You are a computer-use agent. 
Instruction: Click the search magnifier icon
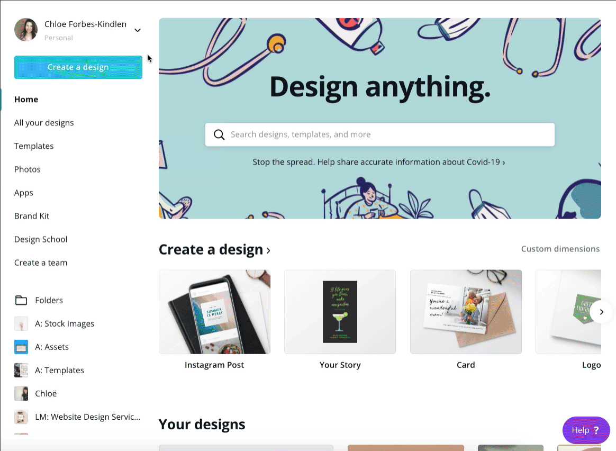219,135
